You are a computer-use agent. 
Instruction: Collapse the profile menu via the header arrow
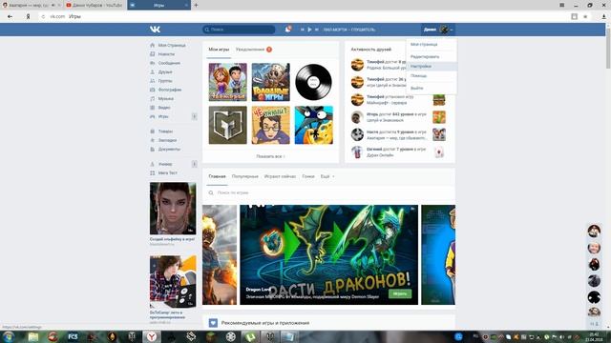tap(452, 30)
